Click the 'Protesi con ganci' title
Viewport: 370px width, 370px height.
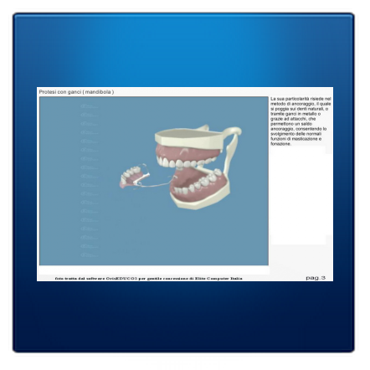[x=60, y=92]
